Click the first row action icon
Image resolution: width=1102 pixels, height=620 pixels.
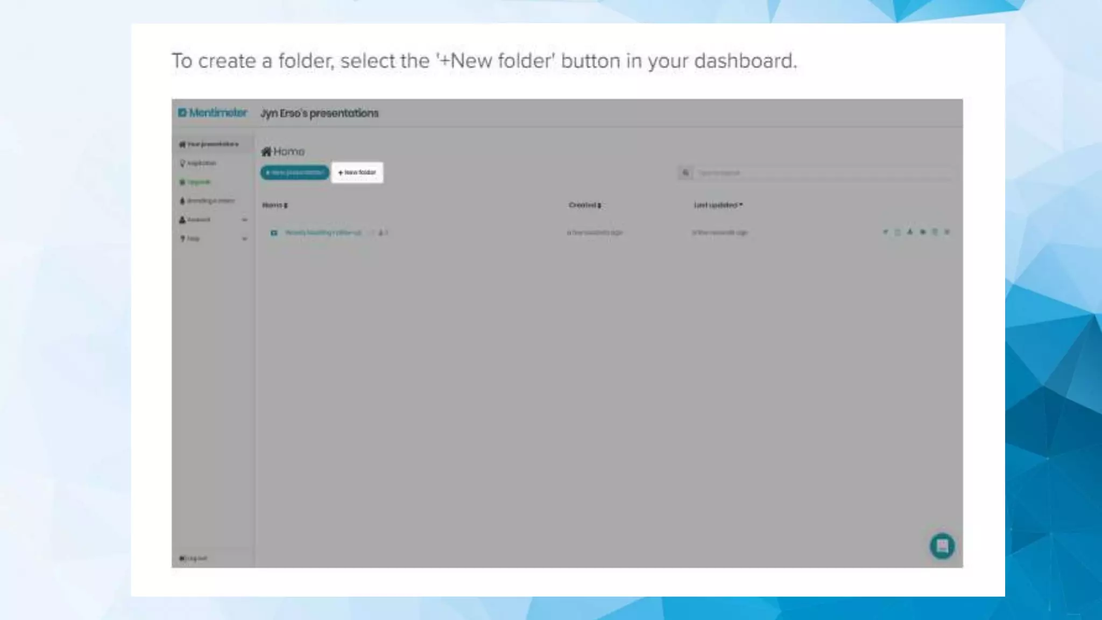coord(885,232)
